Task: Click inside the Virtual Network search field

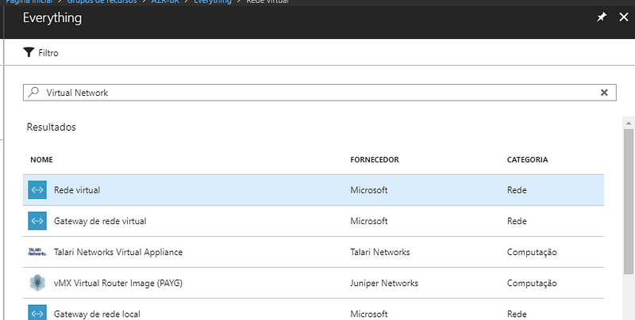Action: click(x=320, y=93)
